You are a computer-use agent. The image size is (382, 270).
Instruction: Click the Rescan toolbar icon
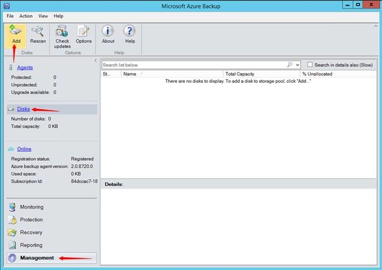[38, 34]
